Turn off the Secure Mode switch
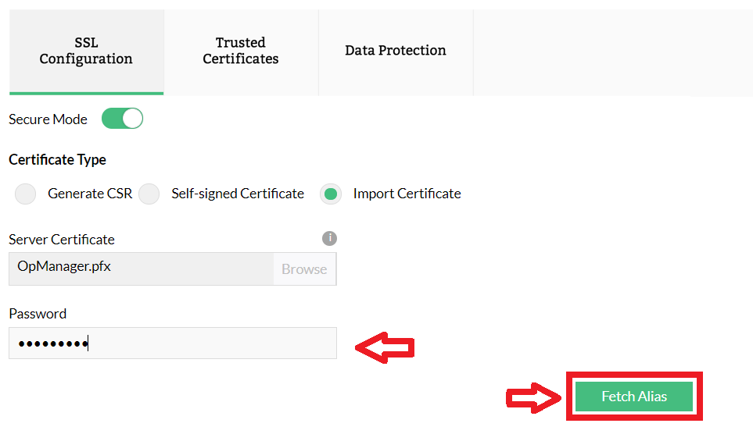753x434 pixels. [x=123, y=119]
